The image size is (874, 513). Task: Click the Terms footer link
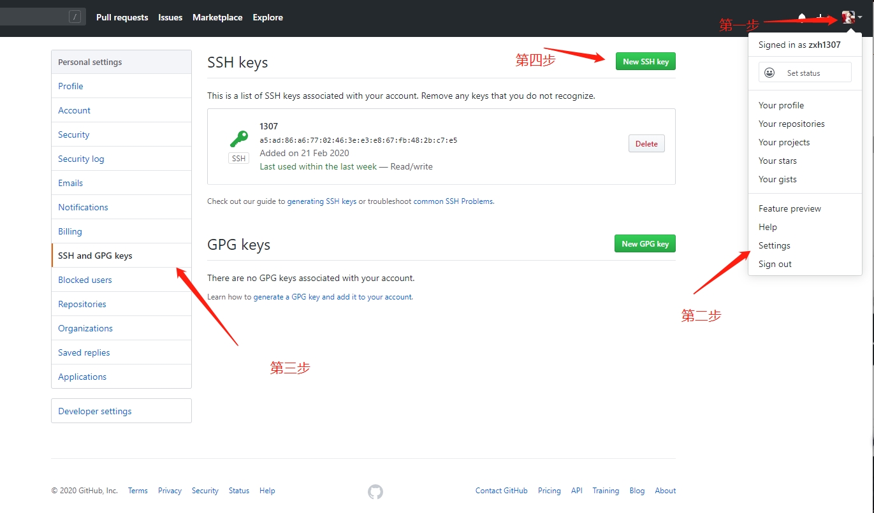click(x=138, y=491)
